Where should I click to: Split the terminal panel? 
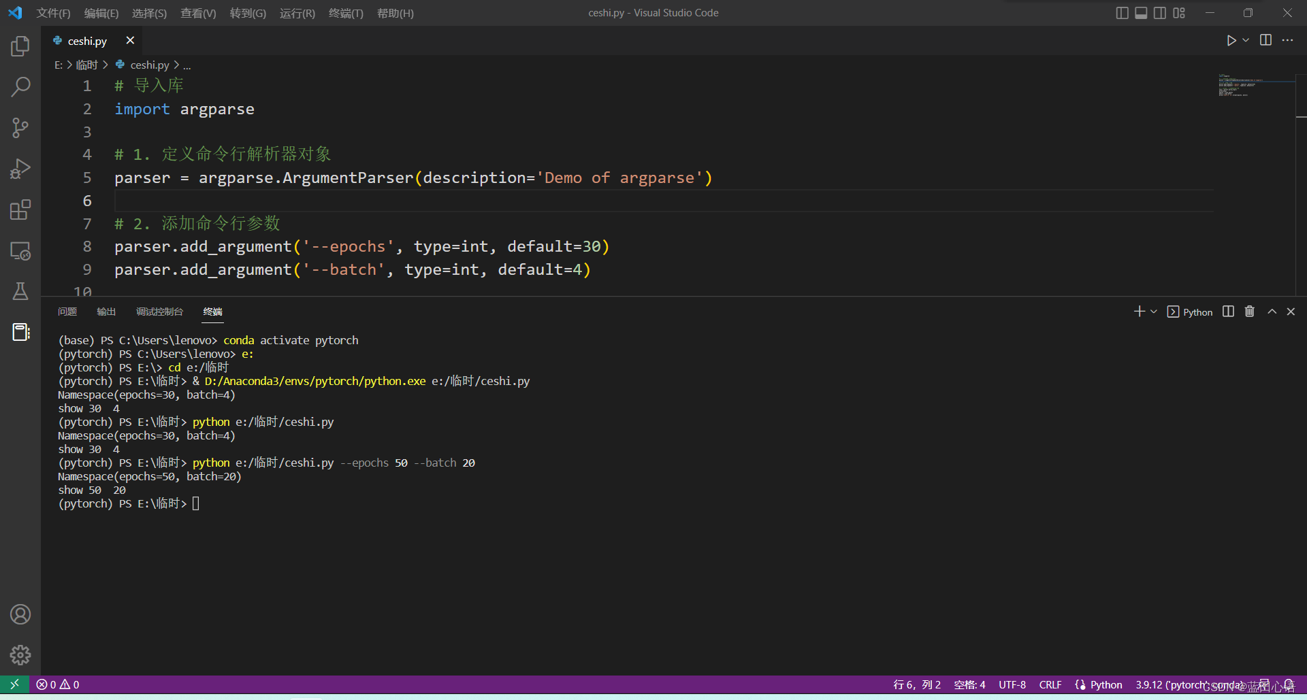(x=1228, y=312)
